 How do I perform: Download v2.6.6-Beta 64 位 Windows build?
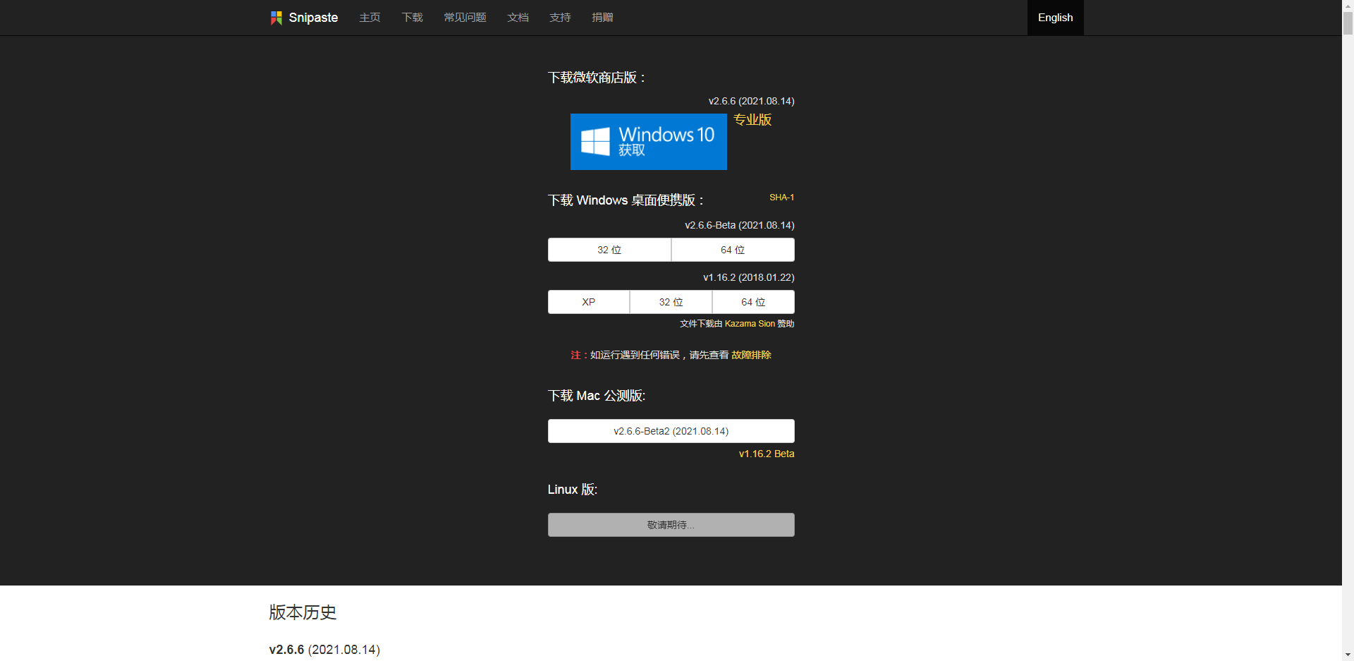click(x=733, y=250)
